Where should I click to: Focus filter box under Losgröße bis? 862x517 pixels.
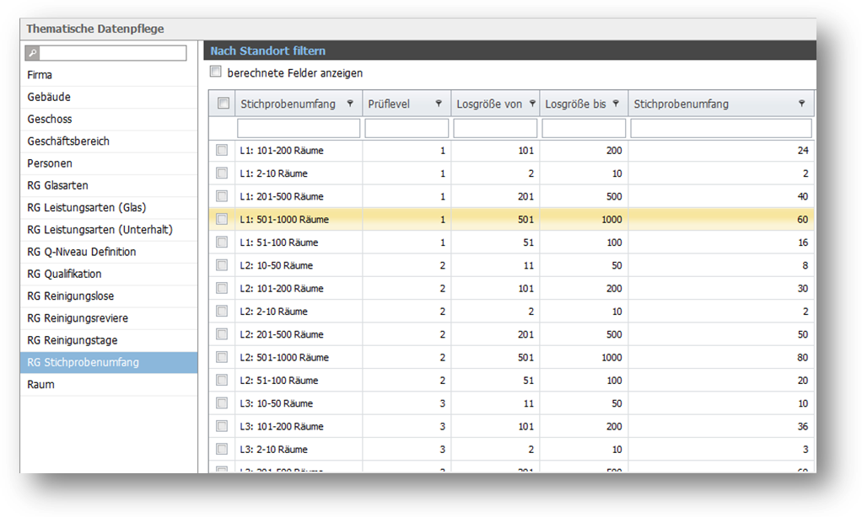[584, 128]
